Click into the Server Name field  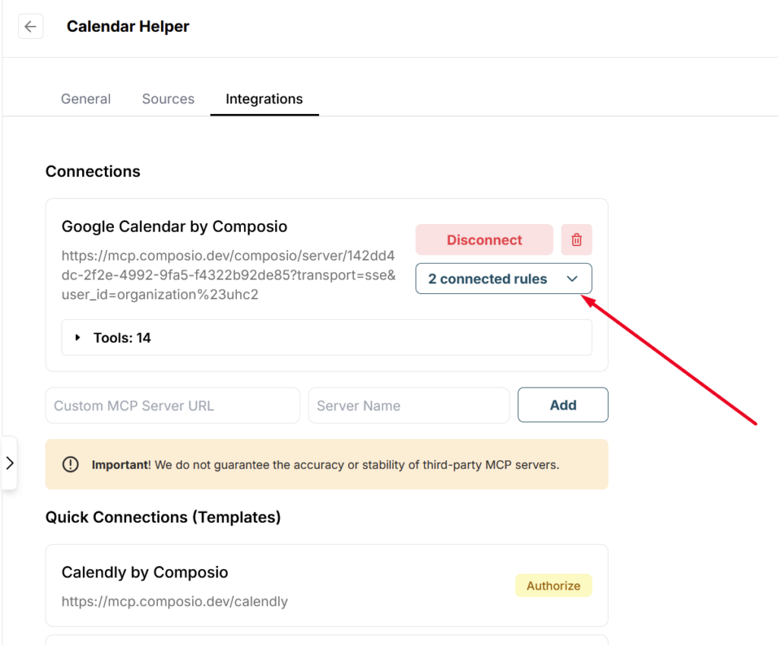[x=409, y=406]
